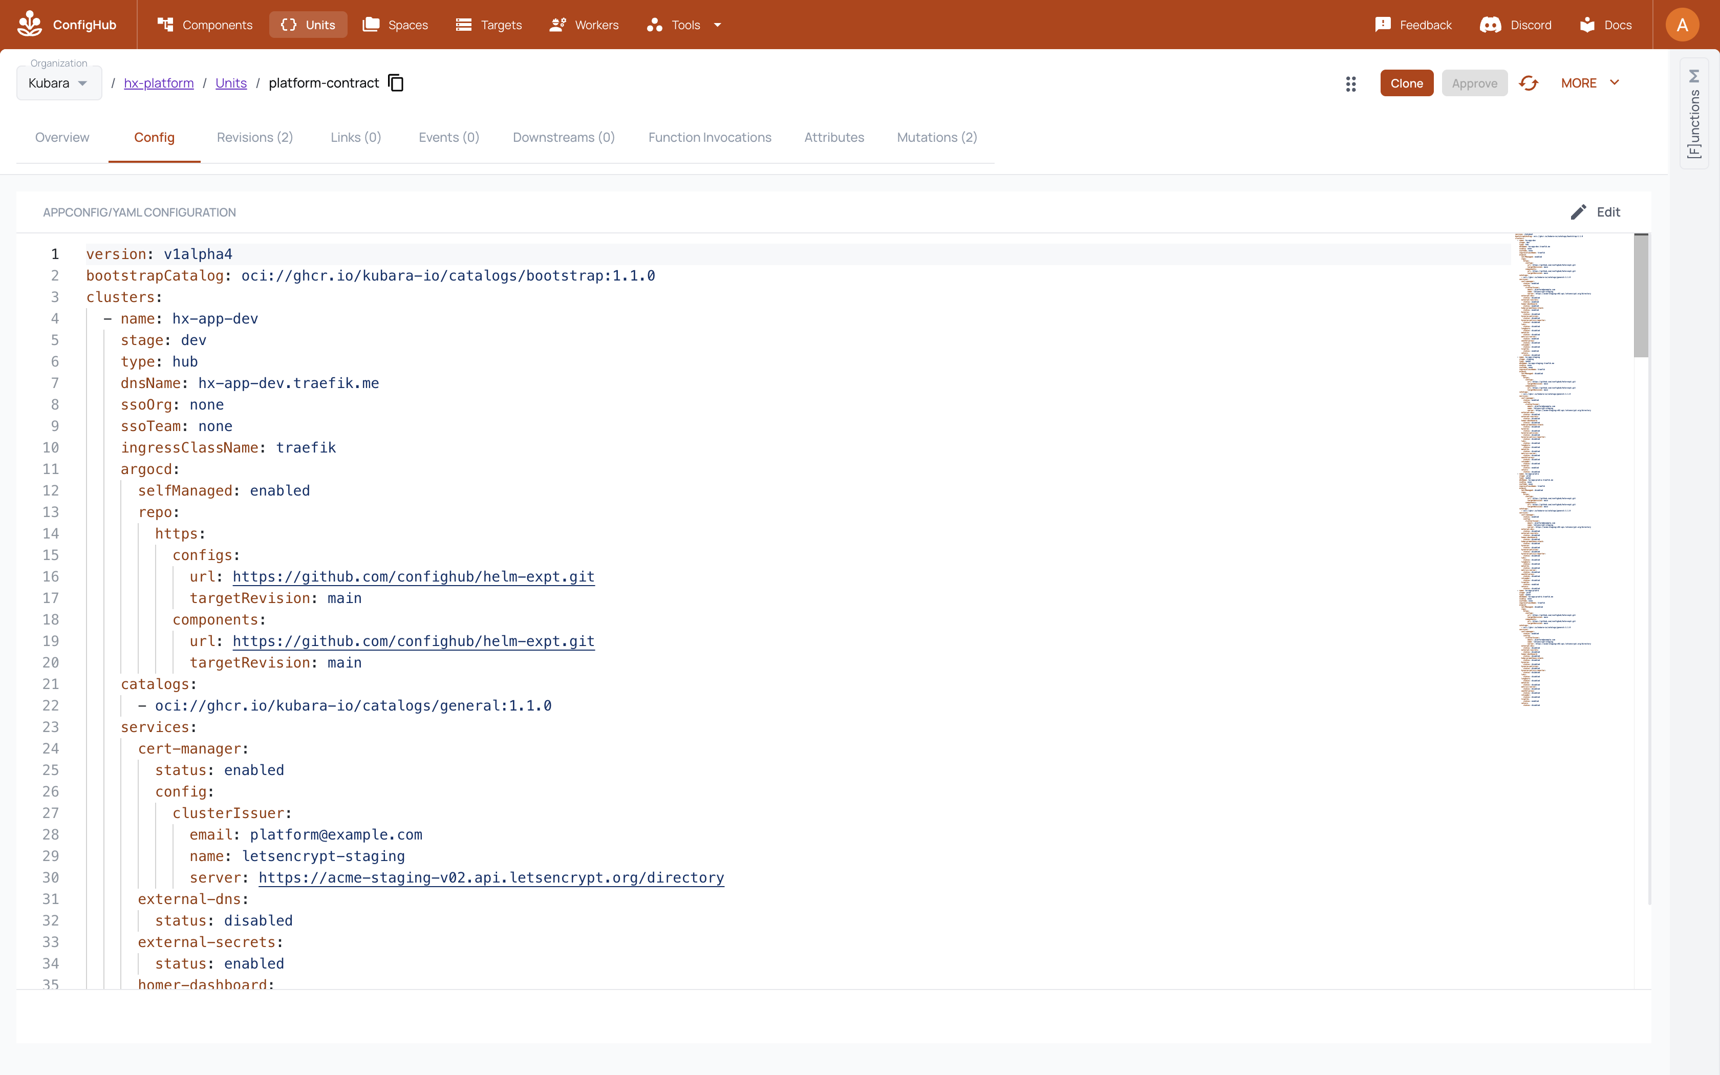Open the letsencrypt acme-staging directory URL

point(491,877)
